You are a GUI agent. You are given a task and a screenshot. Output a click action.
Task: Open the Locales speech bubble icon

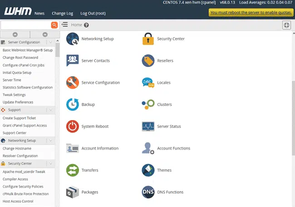click(x=148, y=82)
